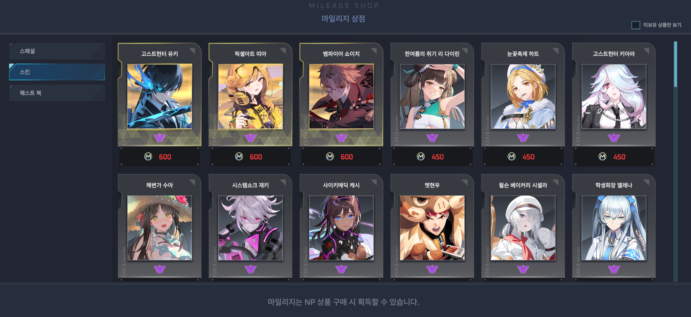Viewport: 691px width, 317px height.
Task: Buy 고스트헌터 키아라 for 450 mileage
Action: (614, 157)
